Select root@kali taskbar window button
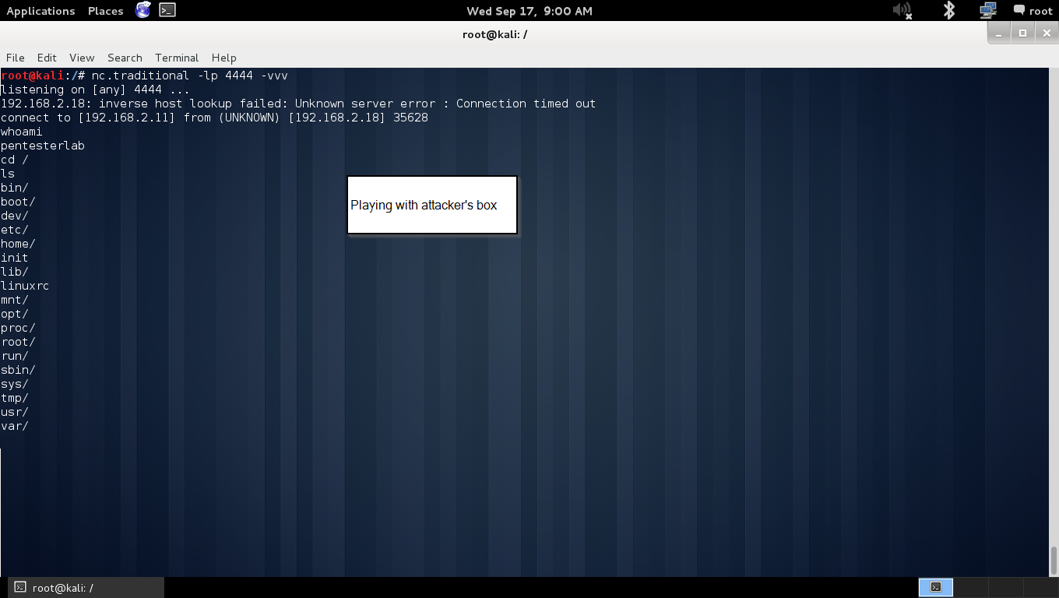 [86, 587]
